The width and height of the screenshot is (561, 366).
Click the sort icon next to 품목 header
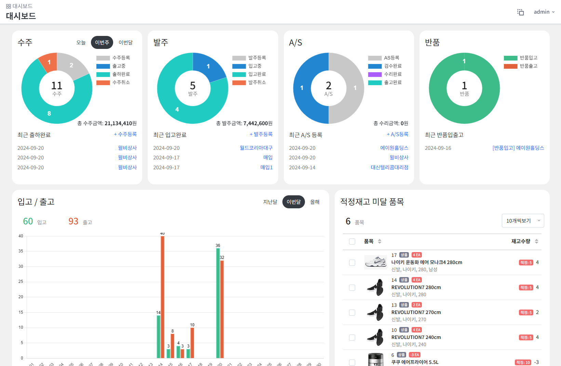pyautogui.click(x=379, y=241)
